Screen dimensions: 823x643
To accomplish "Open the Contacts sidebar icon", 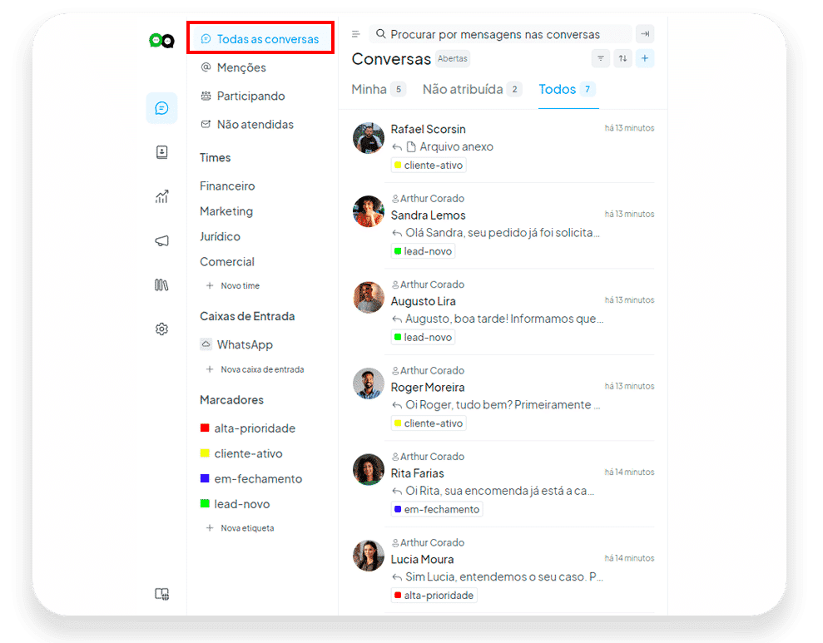I will click(x=161, y=152).
